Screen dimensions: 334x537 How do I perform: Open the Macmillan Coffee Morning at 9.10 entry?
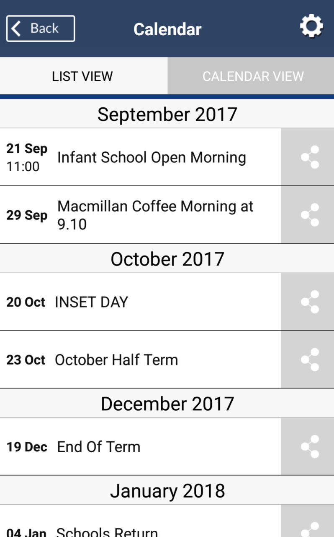point(140,215)
